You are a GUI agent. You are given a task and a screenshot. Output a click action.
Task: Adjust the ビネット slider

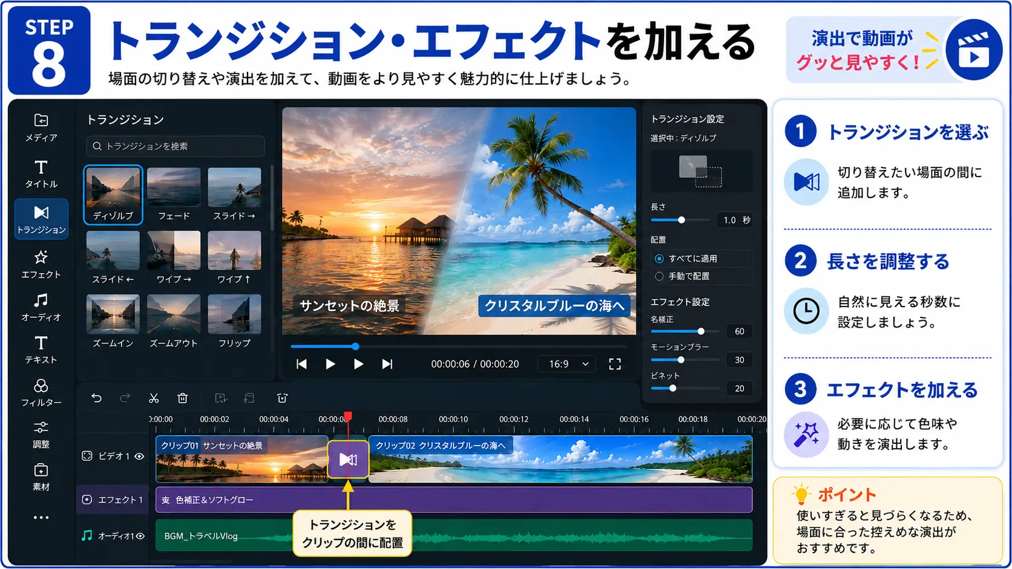pyautogui.click(x=685, y=388)
